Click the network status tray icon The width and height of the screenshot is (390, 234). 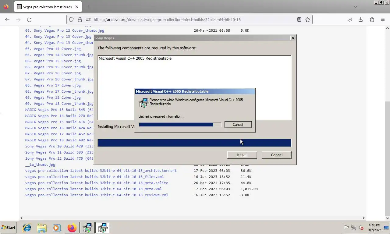(354, 228)
